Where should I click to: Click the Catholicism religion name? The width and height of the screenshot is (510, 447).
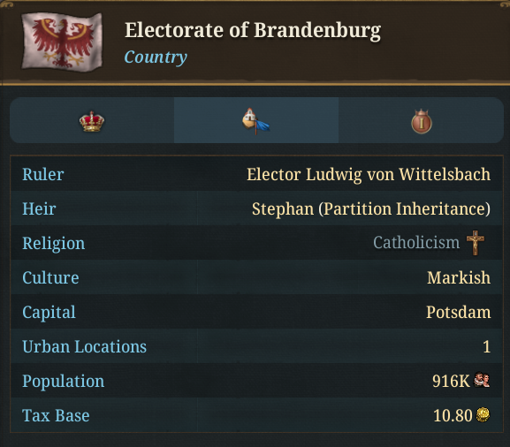pyautogui.click(x=416, y=243)
